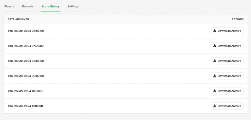Click download icon for 09:00:00 archive
This screenshot has height=120, width=251.
[x=215, y=76]
